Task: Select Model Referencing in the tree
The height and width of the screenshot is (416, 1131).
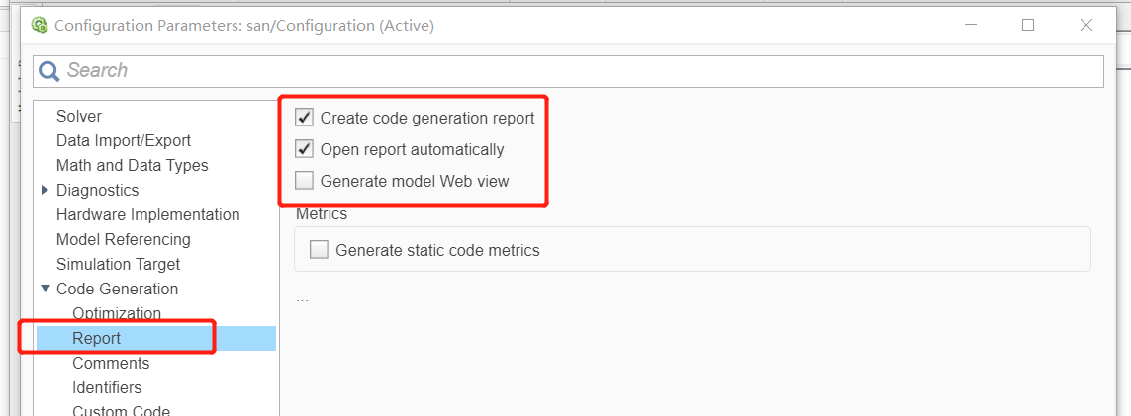Action: tap(123, 239)
